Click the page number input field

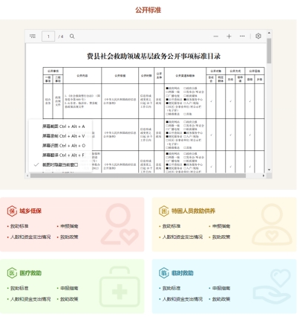click(48, 36)
